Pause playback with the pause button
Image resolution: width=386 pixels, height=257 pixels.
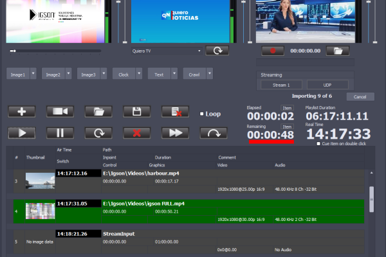[60, 133]
